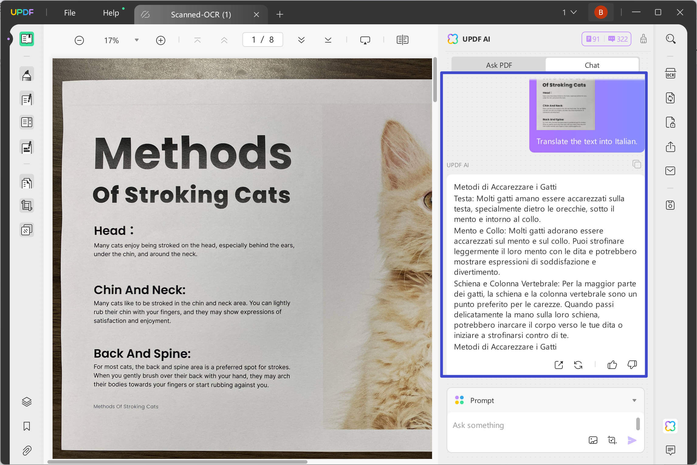Viewport: 697px width, 465px height.
Task: Click the Crop Pages icon in left sidebar
Action: pyautogui.click(x=27, y=206)
